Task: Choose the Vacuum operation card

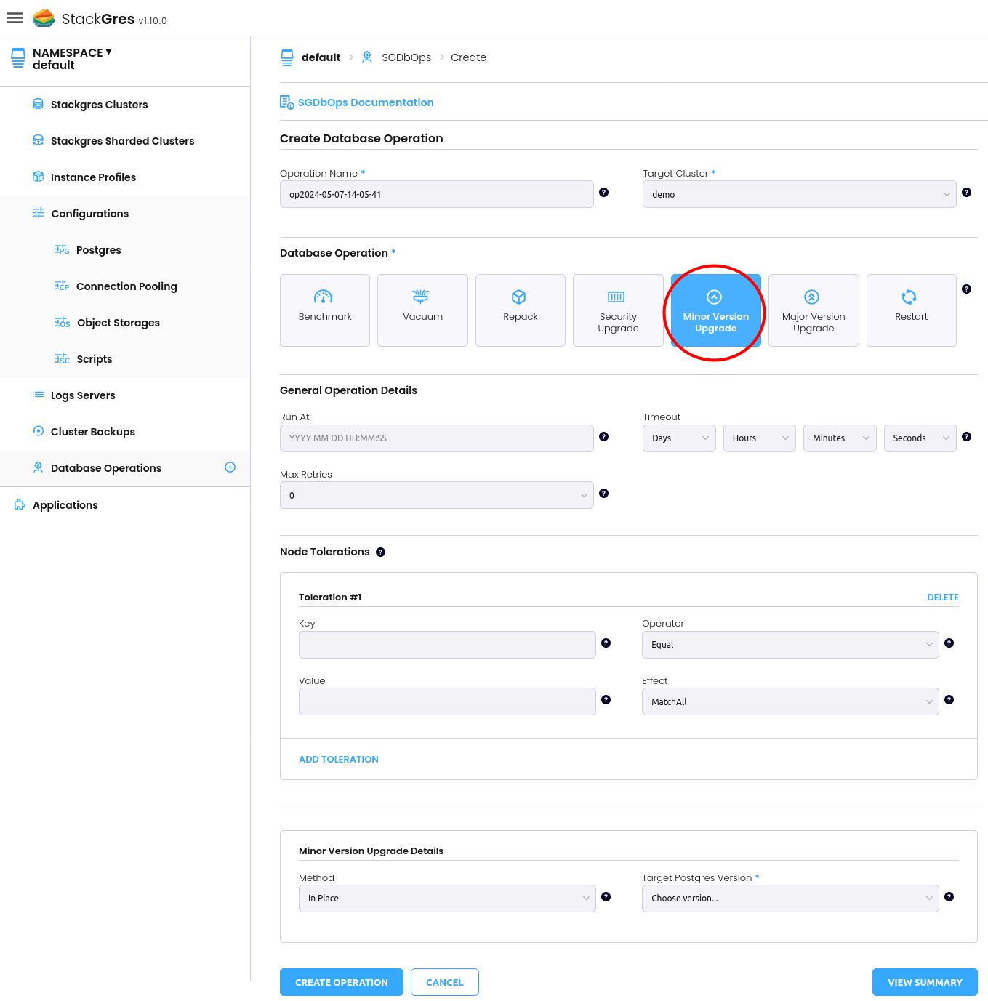Action: (422, 310)
